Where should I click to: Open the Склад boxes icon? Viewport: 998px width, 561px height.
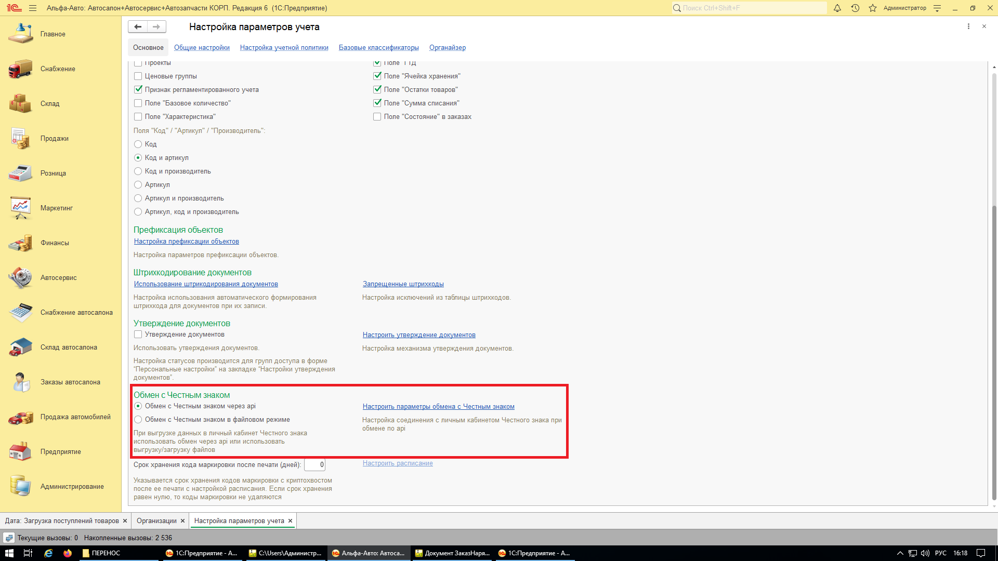(21, 103)
